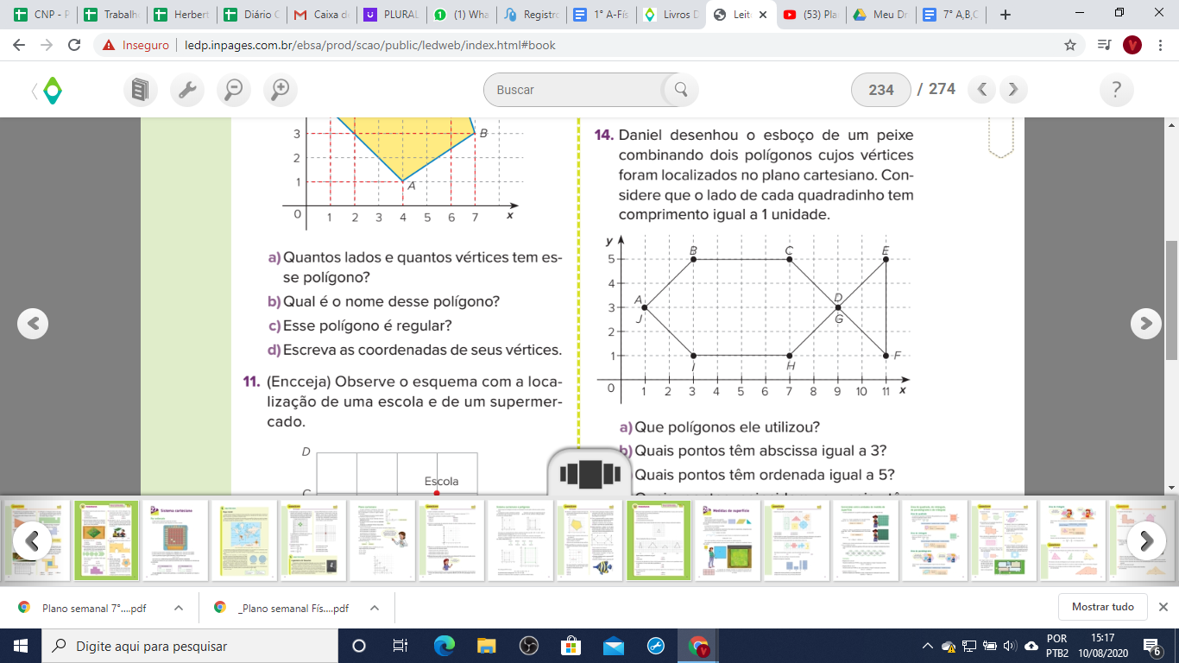Screen dimensions: 1179x663
Task: Bookmark this page with star icon
Action: coord(1070,45)
